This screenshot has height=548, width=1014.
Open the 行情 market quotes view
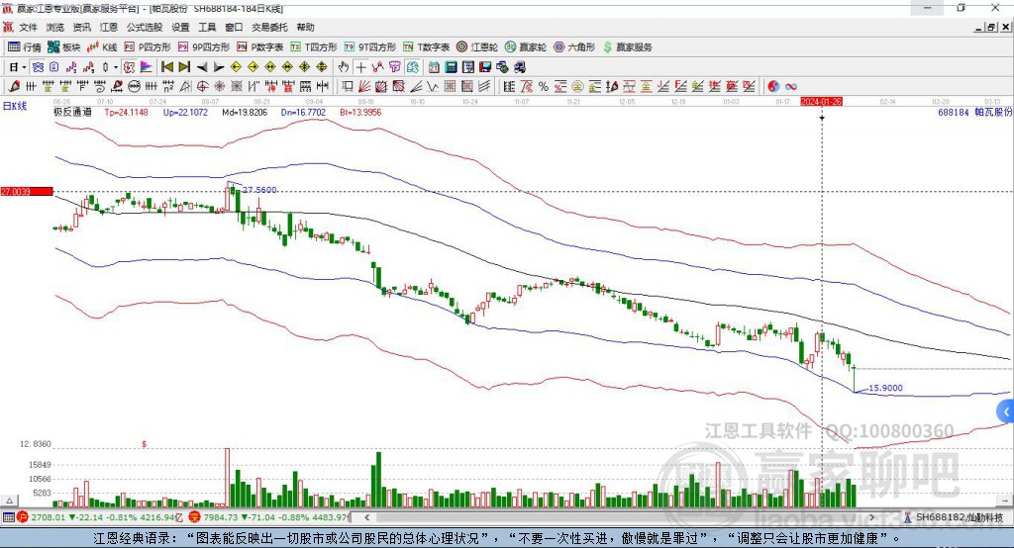coord(24,47)
